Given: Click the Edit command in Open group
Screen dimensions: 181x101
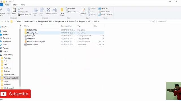Looking at the screenshot, I should coord(91,12).
